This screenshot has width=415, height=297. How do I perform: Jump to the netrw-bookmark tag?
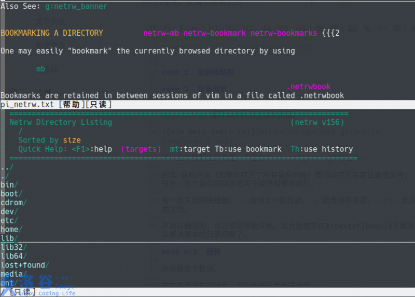point(214,33)
